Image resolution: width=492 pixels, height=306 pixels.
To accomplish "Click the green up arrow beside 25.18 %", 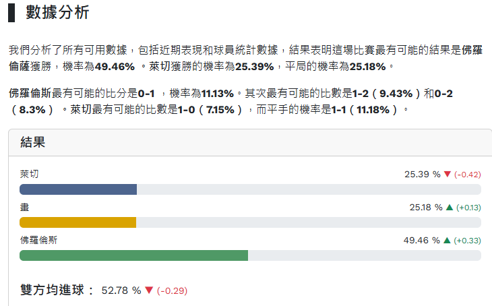I will [450, 208].
